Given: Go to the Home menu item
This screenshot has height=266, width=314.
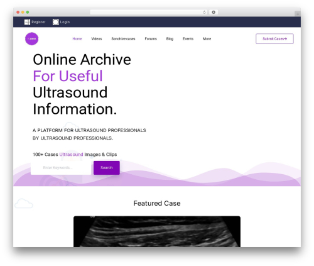Looking at the screenshot, I should pos(77,39).
